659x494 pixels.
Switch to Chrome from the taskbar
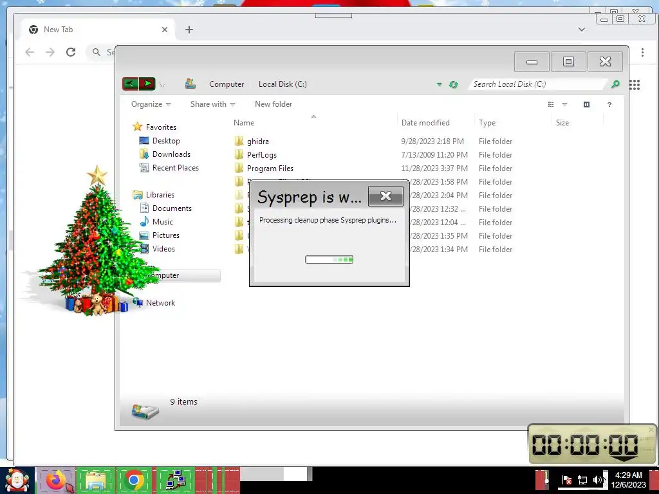point(134,480)
